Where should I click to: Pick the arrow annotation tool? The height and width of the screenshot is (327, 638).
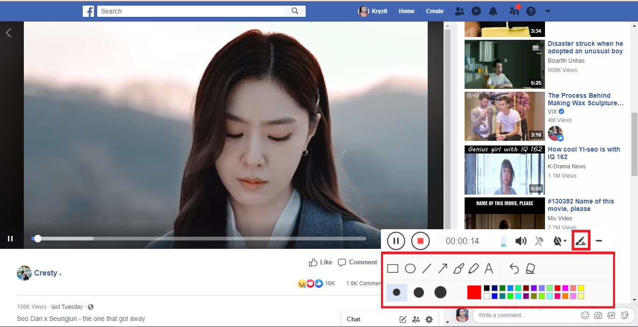point(443,268)
